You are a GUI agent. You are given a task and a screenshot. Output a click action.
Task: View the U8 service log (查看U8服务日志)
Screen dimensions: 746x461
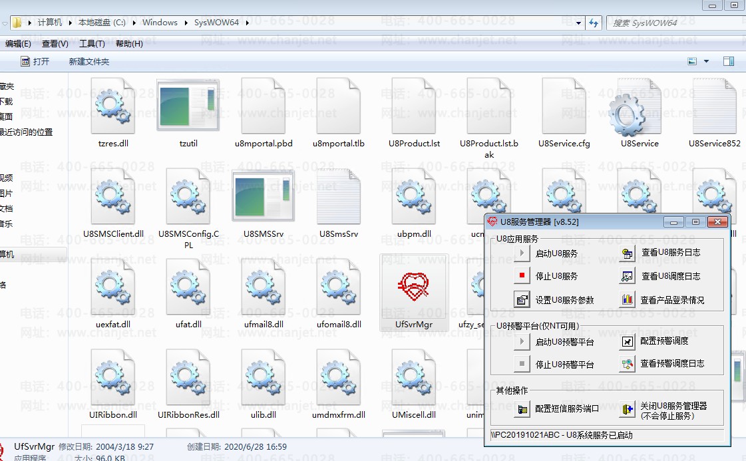(627, 253)
